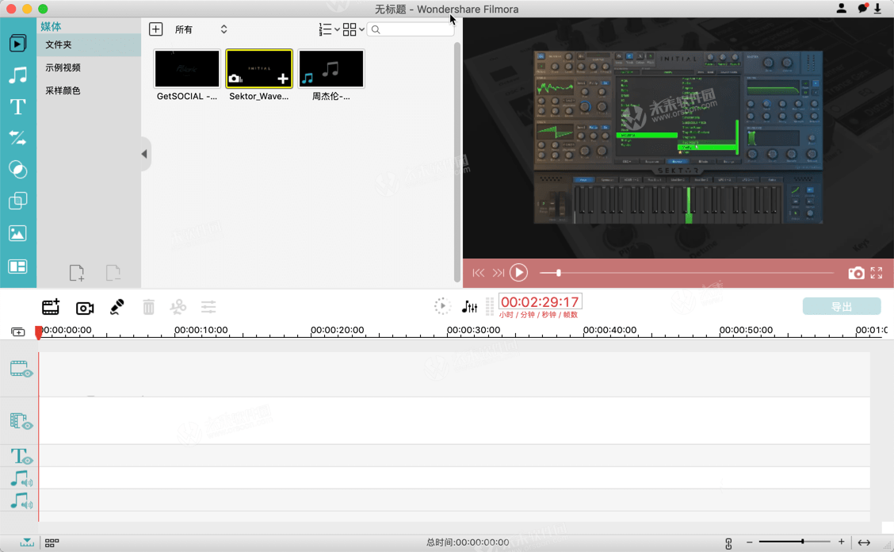Click the 媒体 panel heading
894x552 pixels.
coord(51,26)
